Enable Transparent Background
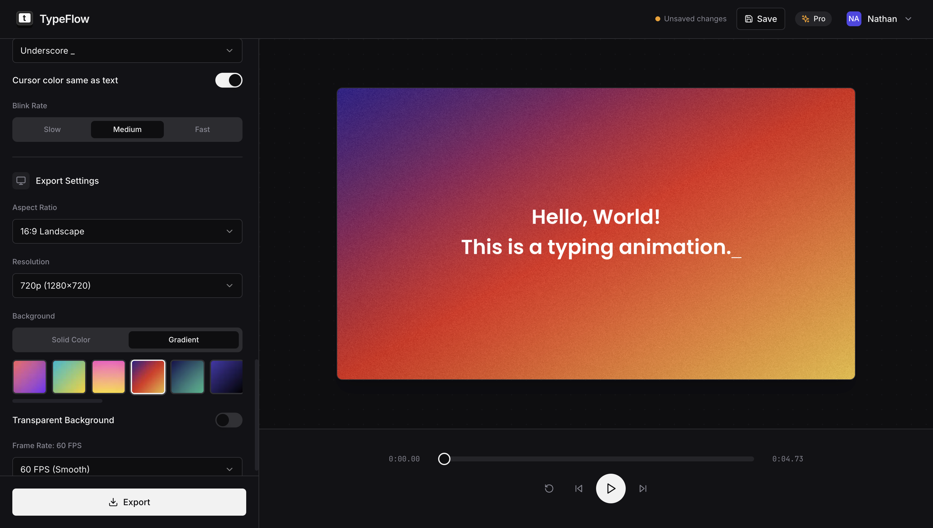 (x=229, y=420)
